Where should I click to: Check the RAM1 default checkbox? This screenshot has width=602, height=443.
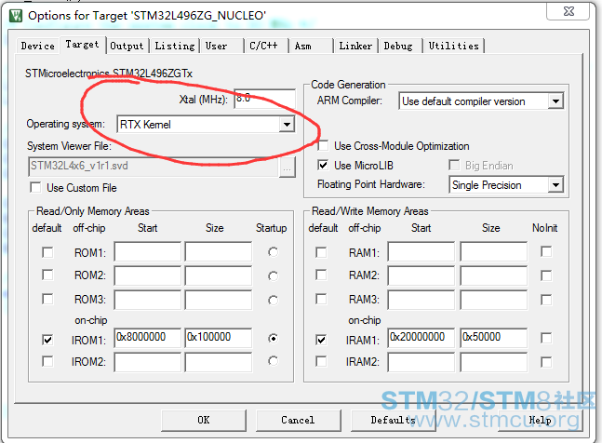pos(321,252)
